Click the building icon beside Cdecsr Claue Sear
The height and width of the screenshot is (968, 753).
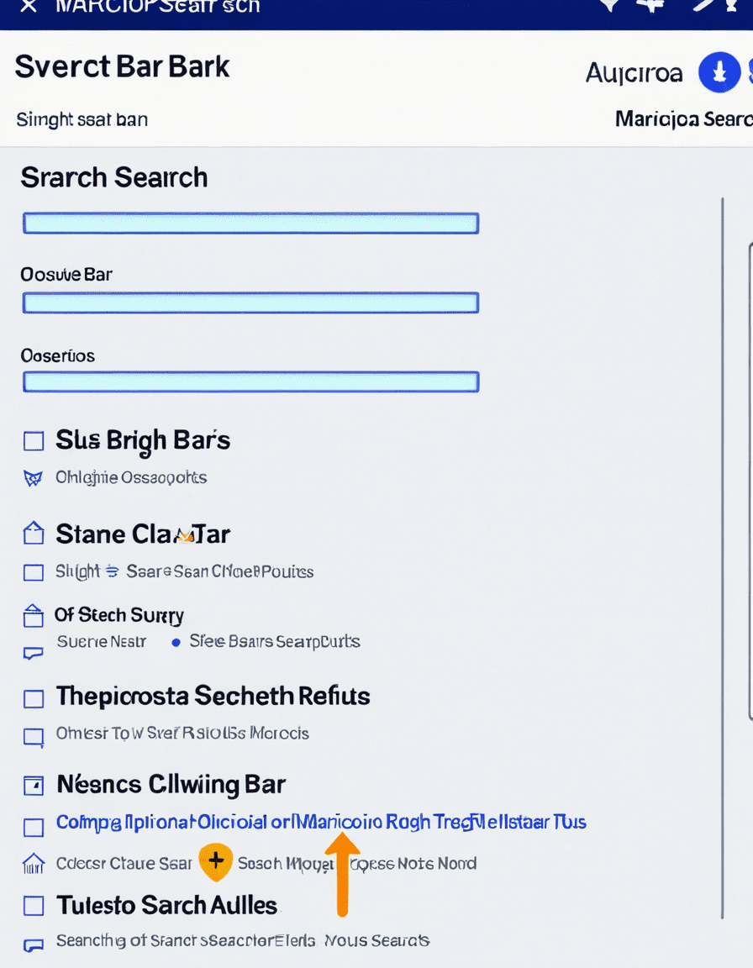pos(34,863)
